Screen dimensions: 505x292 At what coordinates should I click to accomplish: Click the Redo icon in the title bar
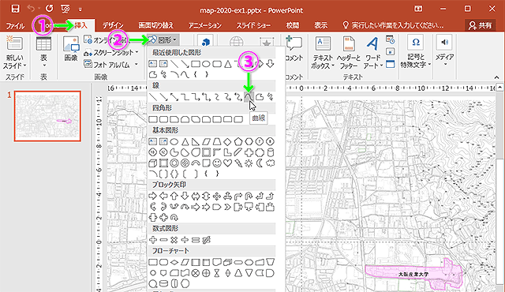tap(49, 9)
